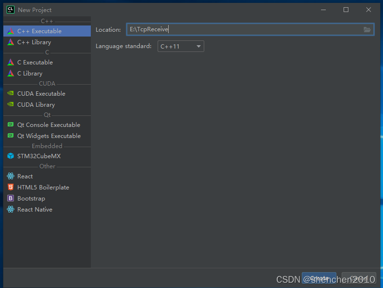Image resolution: width=383 pixels, height=288 pixels.
Task: Choose the React Native atom icon
Action: click(11, 209)
